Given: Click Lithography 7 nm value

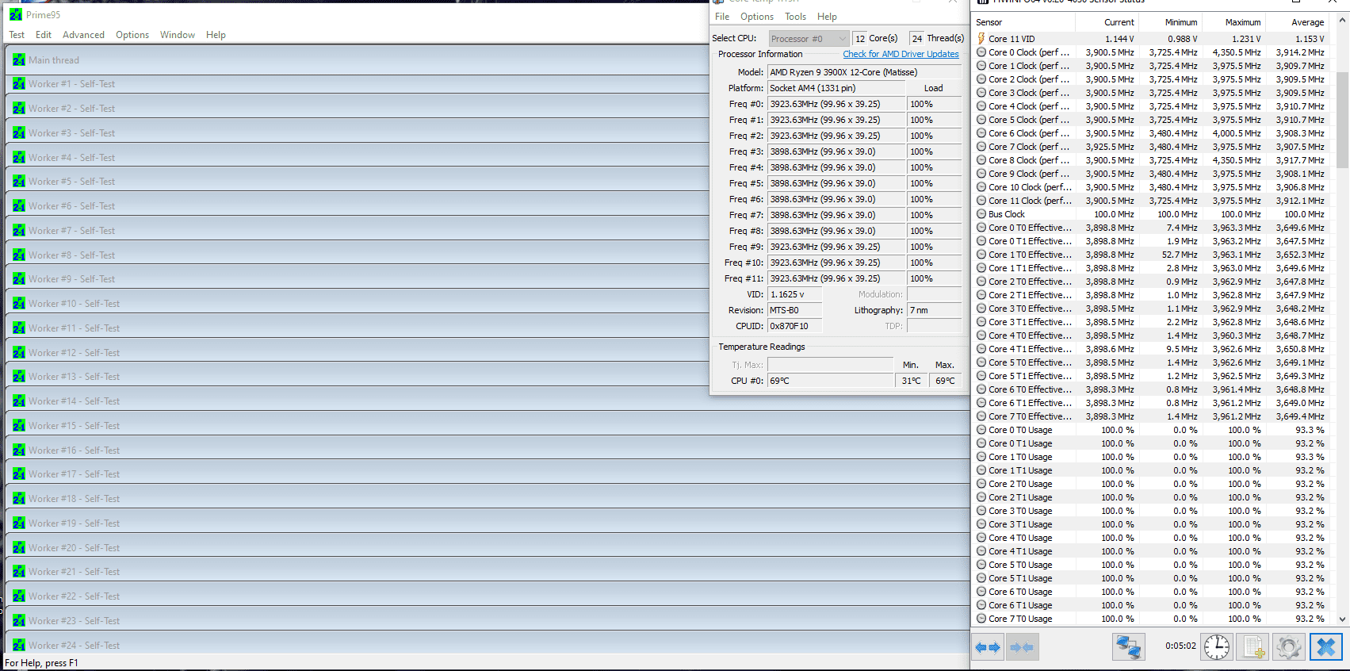Looking at the screenshot, I should [934, 310].
